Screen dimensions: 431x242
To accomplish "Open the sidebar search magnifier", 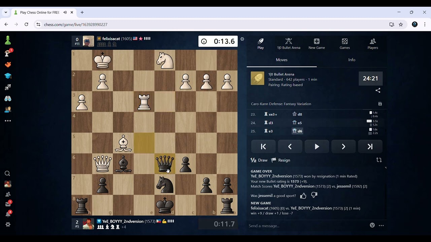I will point(7,173).
